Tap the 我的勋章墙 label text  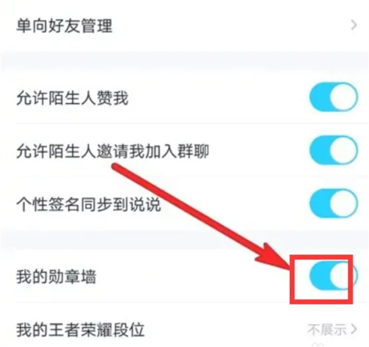tap(56, 277)
